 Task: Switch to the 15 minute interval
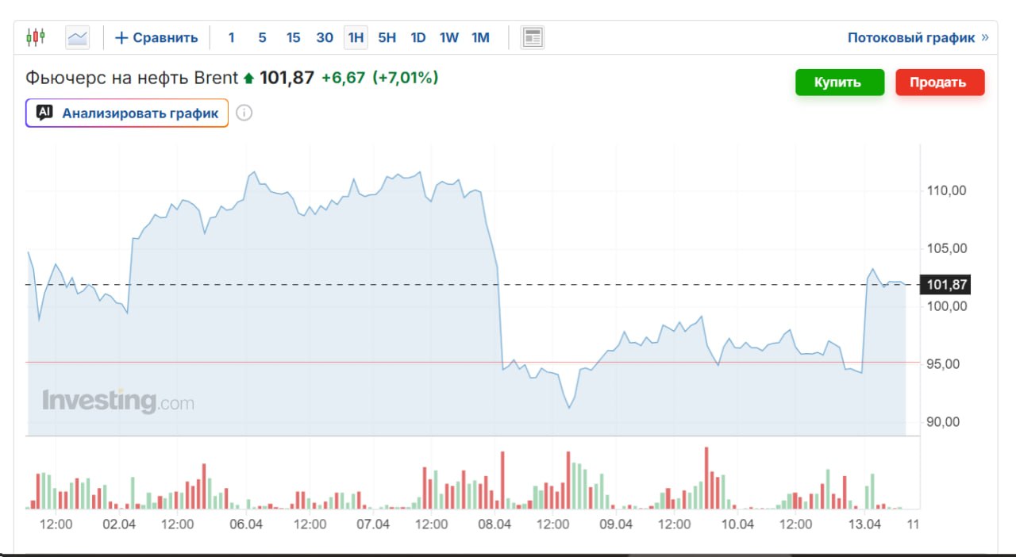point(294,37)
